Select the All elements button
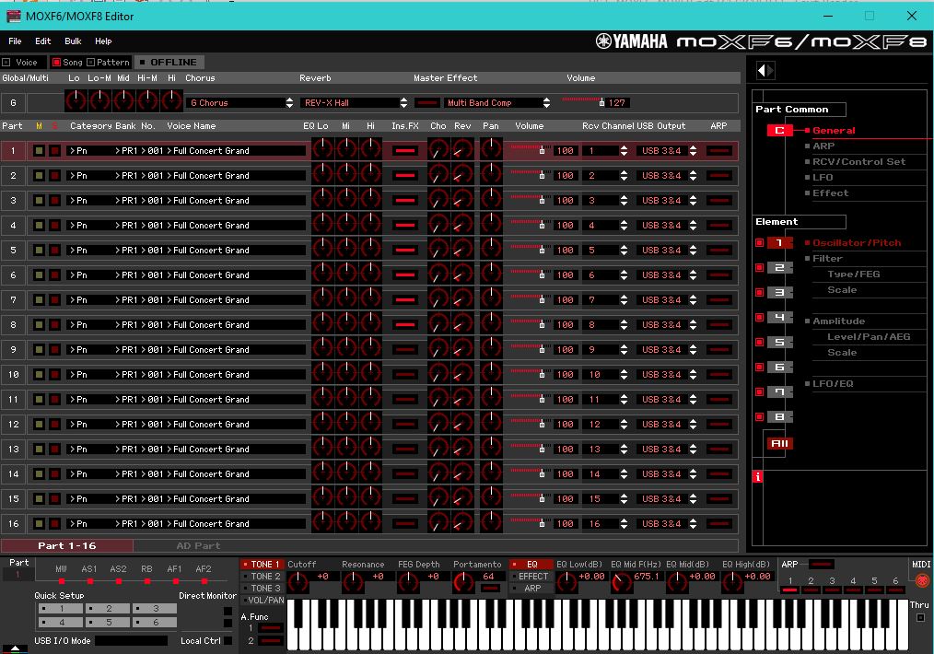Screen dimensions: 934x654 [779, 443]
